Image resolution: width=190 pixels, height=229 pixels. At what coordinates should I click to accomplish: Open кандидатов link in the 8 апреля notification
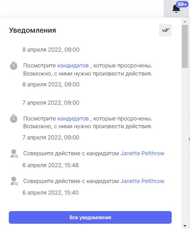(x=73, y=66)
